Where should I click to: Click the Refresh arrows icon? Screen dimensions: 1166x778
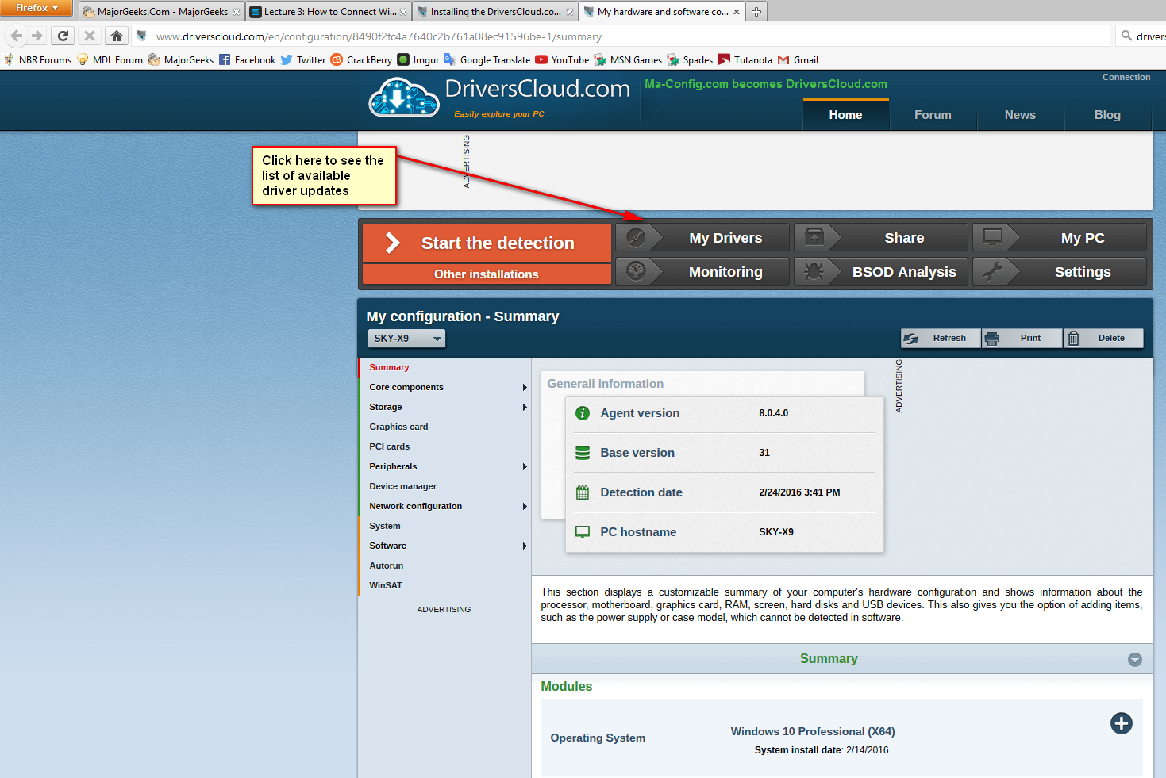tap(910, 339)
